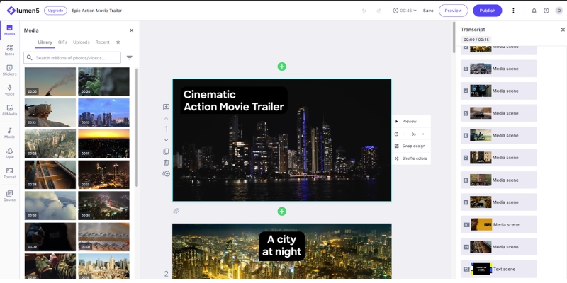Screen dimensions: 567x283
Task: Close the Transcript panel
Action: coord(563,30)
